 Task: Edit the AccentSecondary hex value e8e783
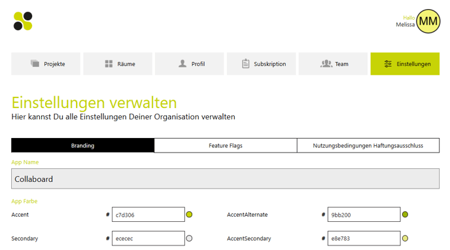364,238
